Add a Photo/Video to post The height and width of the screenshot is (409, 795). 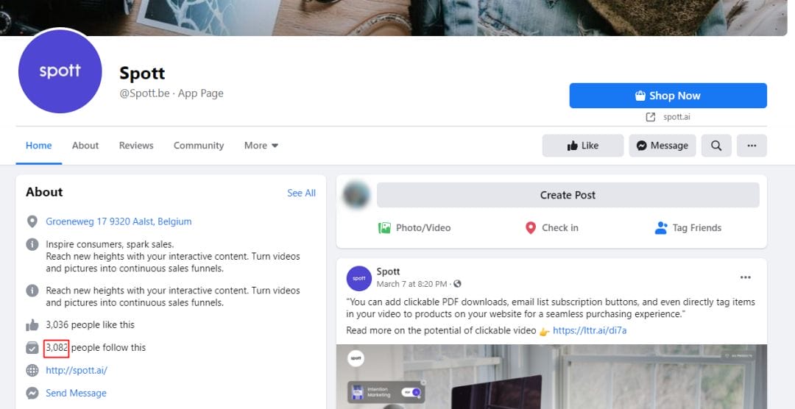click(414, 228)
